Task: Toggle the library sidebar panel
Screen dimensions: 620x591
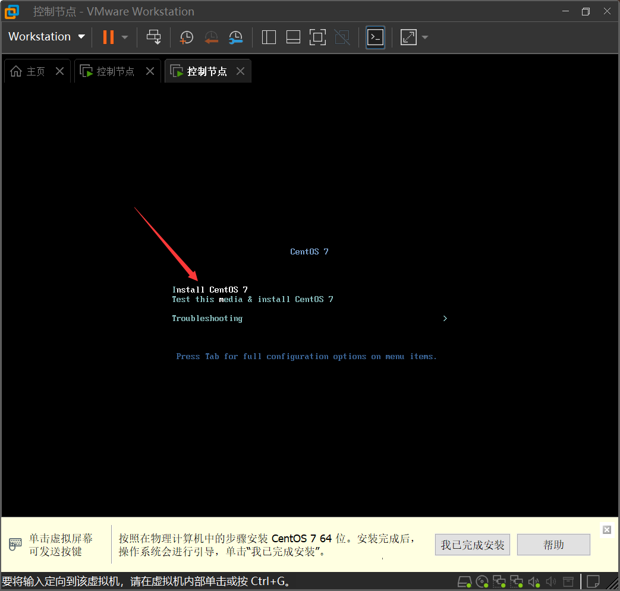Action: (269, 37)
